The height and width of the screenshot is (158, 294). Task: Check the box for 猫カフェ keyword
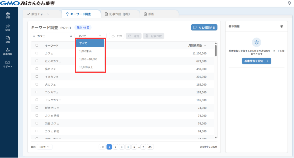coord(37,69)
